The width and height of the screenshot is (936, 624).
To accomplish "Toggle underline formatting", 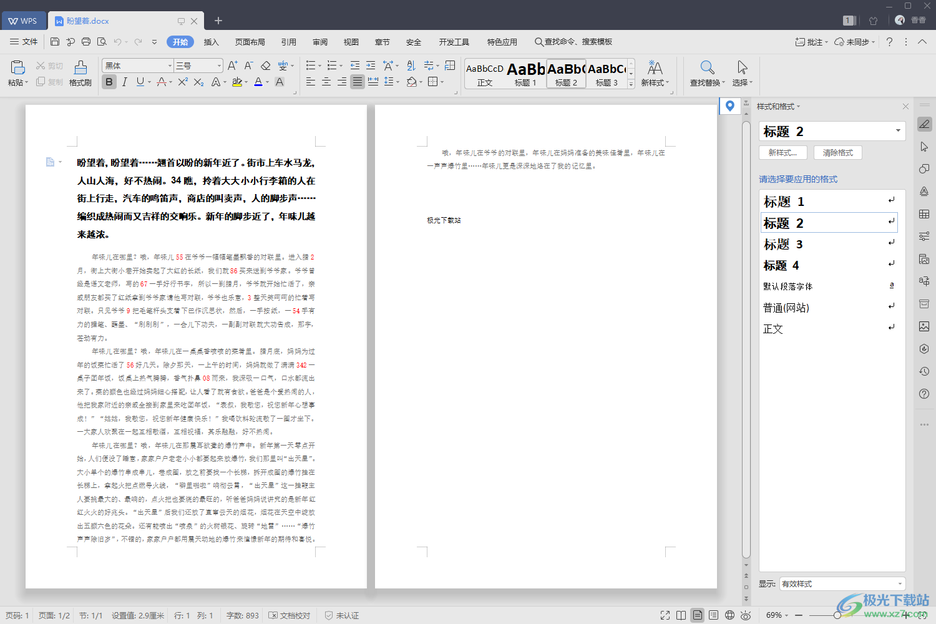I will pos(140,82).
